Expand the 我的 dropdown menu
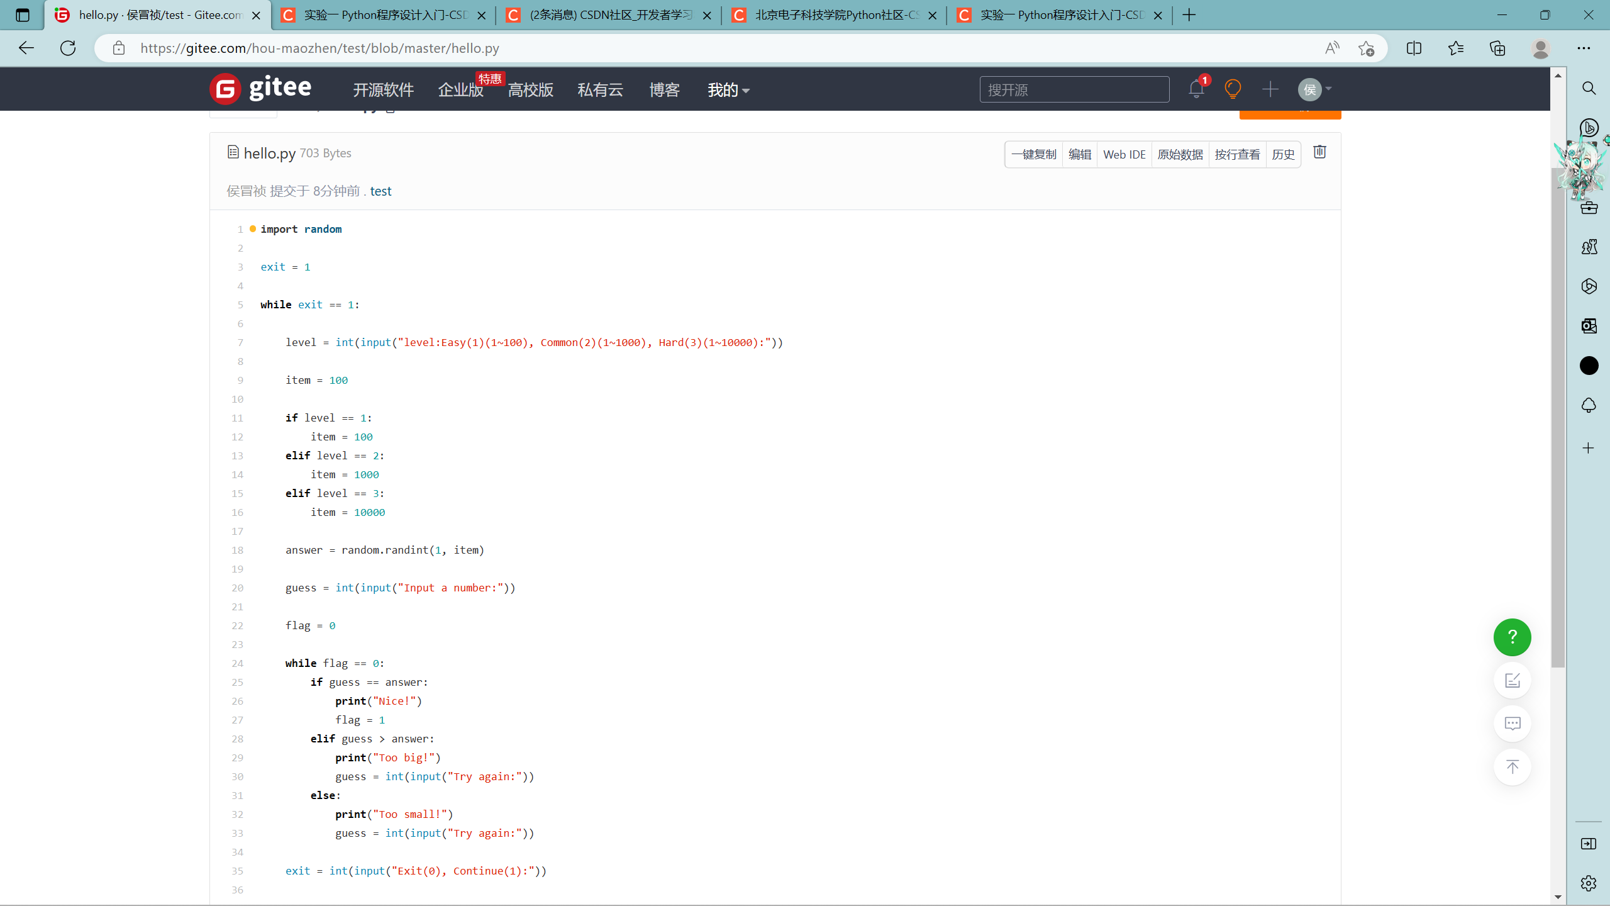The height and width of the screenshot is (906, 1610). coord(728,90)
